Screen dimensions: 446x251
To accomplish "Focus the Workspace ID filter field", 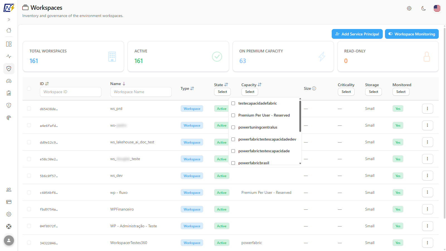I will pos(71,92).
